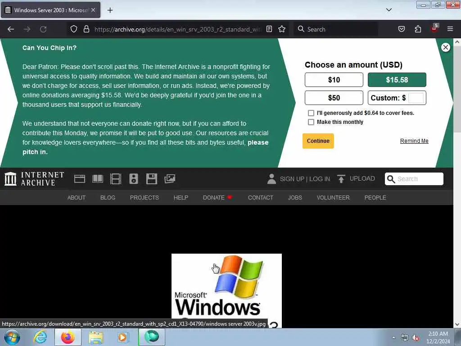Dismiss the donation banner with X
Image resolution: width=461 pixels, height=346 pixels.
pos(445,47)
